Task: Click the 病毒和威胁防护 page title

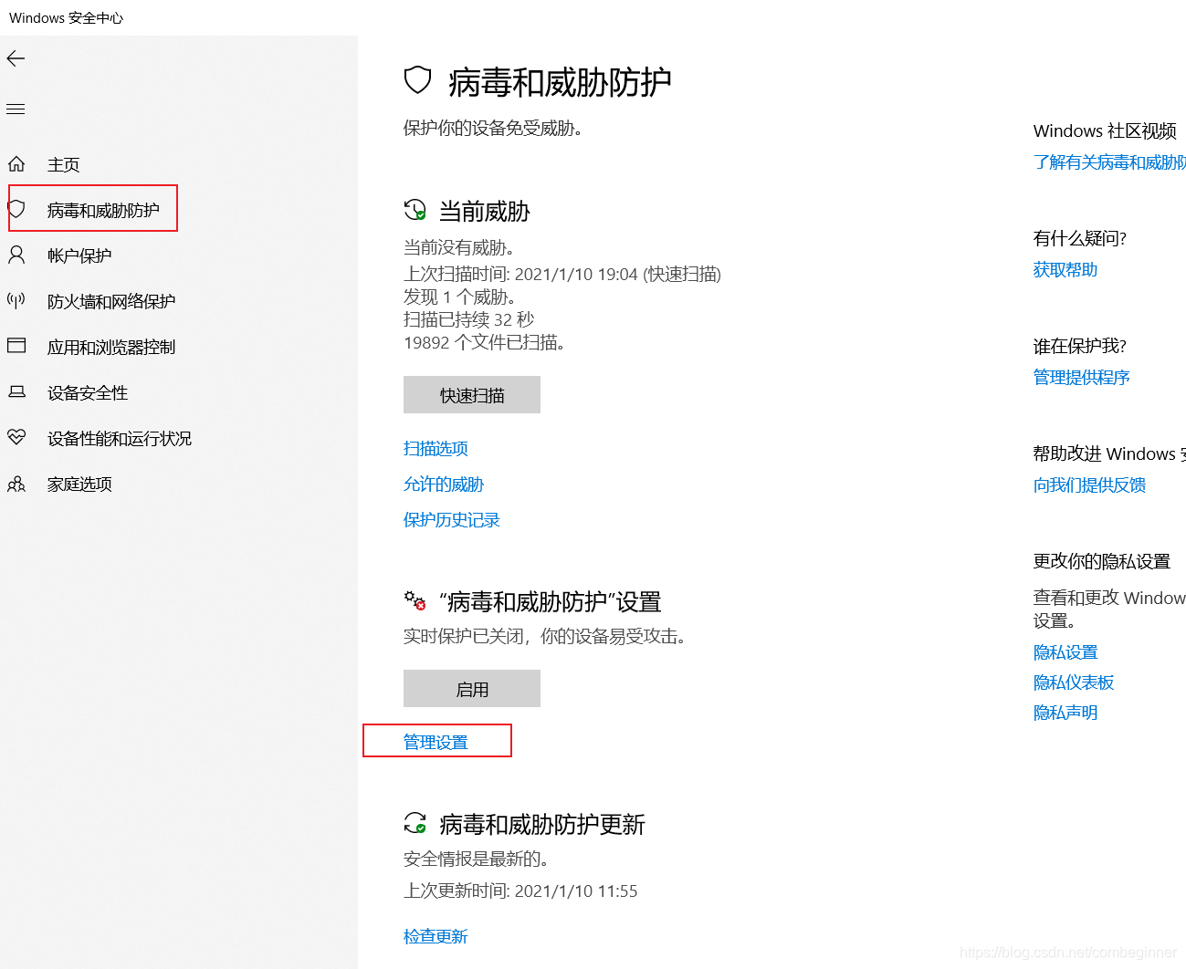Action: pos(560,82)
